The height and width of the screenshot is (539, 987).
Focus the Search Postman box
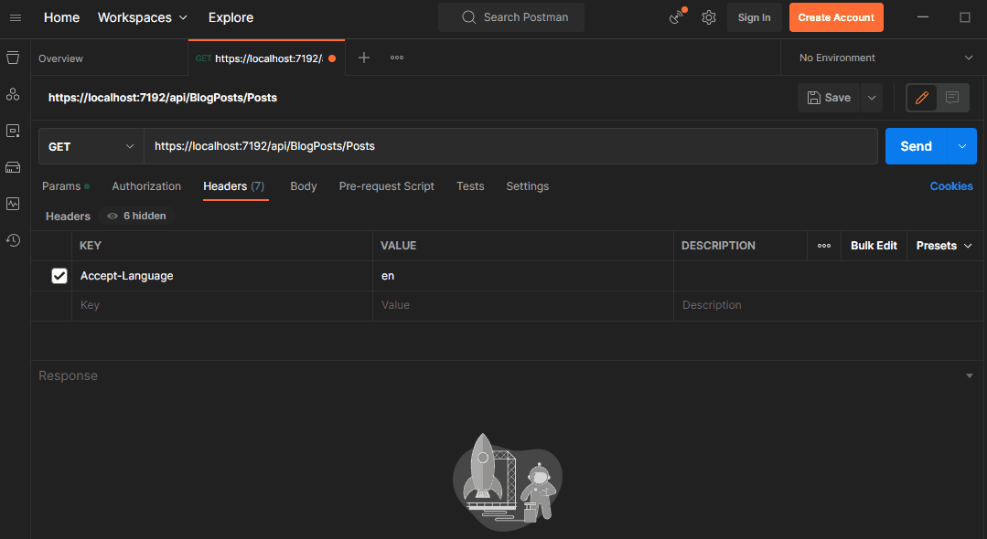click(x=511, y=17)
